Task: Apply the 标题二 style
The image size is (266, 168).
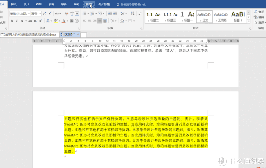Action: click(x=153, y=17)
